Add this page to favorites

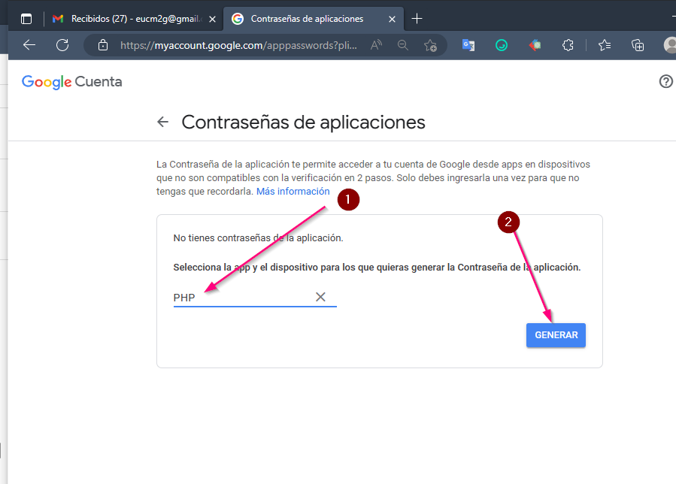(430, 45)
